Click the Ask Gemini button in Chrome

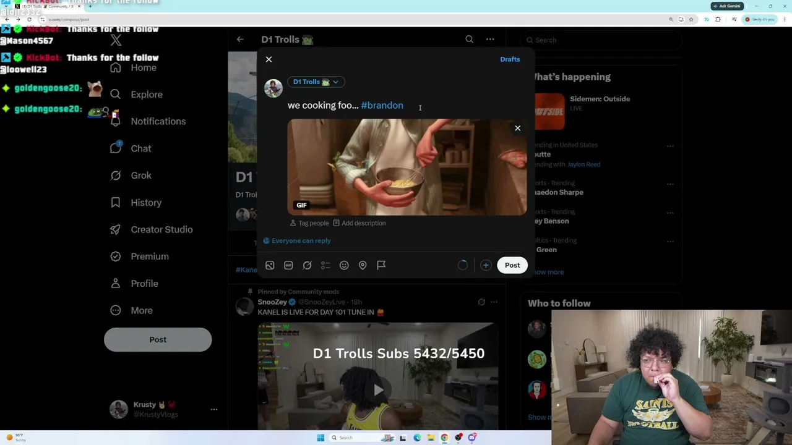click(x=727, y=6)
